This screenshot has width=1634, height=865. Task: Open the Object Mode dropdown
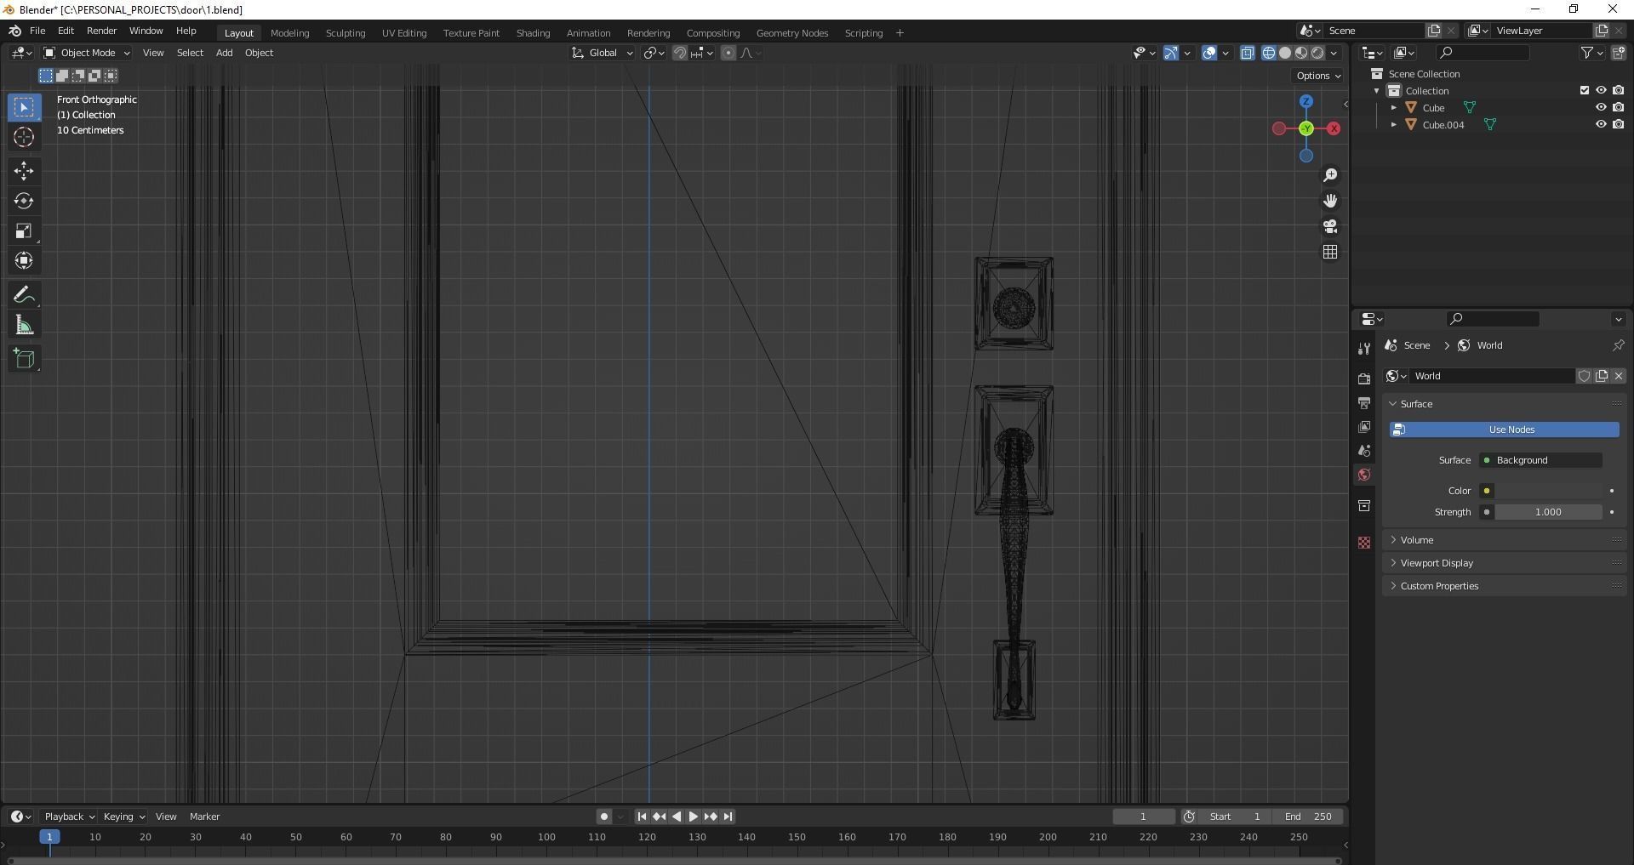point(87,53)
